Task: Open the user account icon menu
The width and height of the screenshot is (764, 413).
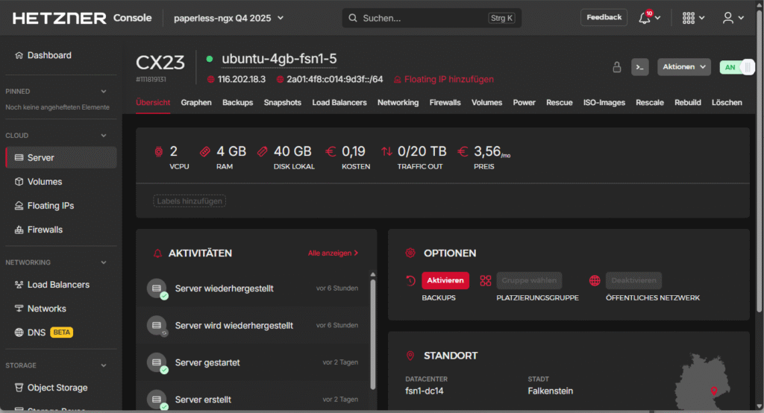Action: tap(728, 18)
